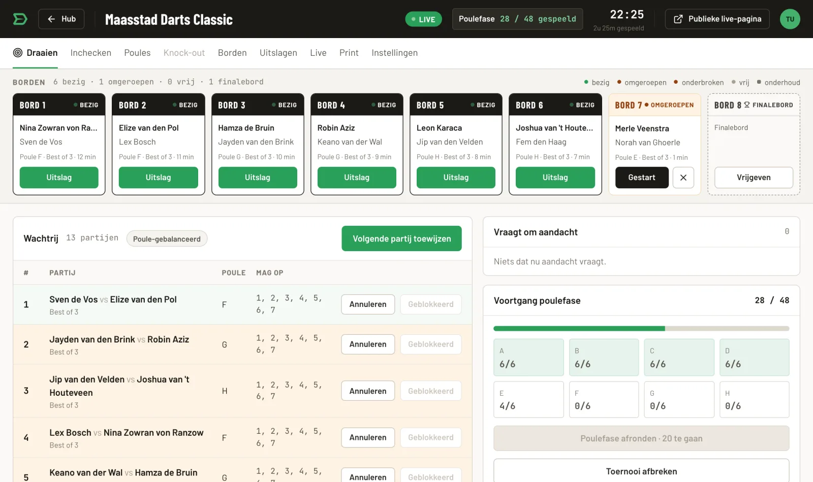Enter Uitslag for Bord 6
The height and width of the screenshot is (482, 813).
pos(555,178)
